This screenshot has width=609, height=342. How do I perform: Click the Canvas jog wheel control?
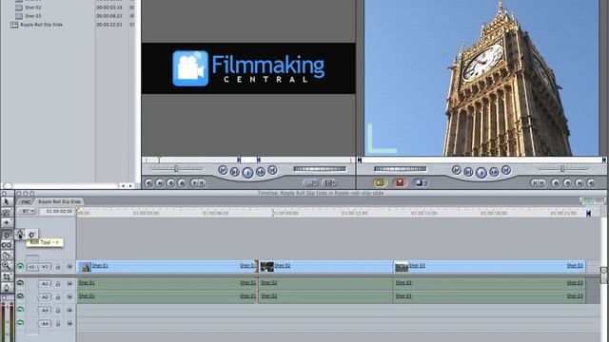(400, 169)
